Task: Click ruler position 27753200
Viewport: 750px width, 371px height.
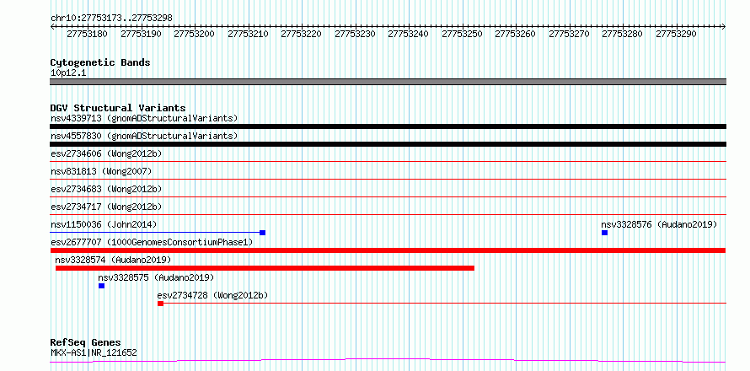Action: pos(194,34)
